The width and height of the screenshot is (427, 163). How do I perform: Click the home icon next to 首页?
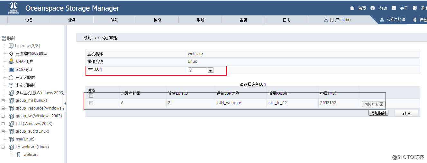coord(352,8)
